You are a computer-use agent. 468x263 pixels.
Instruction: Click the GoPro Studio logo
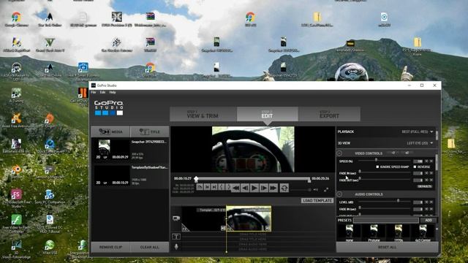pyautogui.click(x=109, y=107)
